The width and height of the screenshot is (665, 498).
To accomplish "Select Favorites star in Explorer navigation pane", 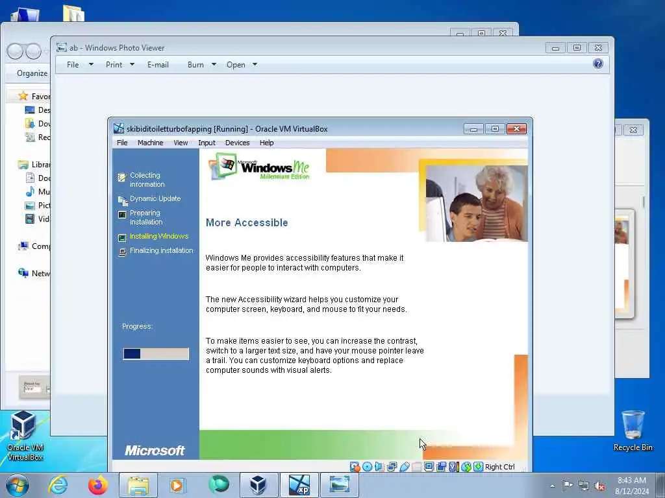I will pos(23,96).
